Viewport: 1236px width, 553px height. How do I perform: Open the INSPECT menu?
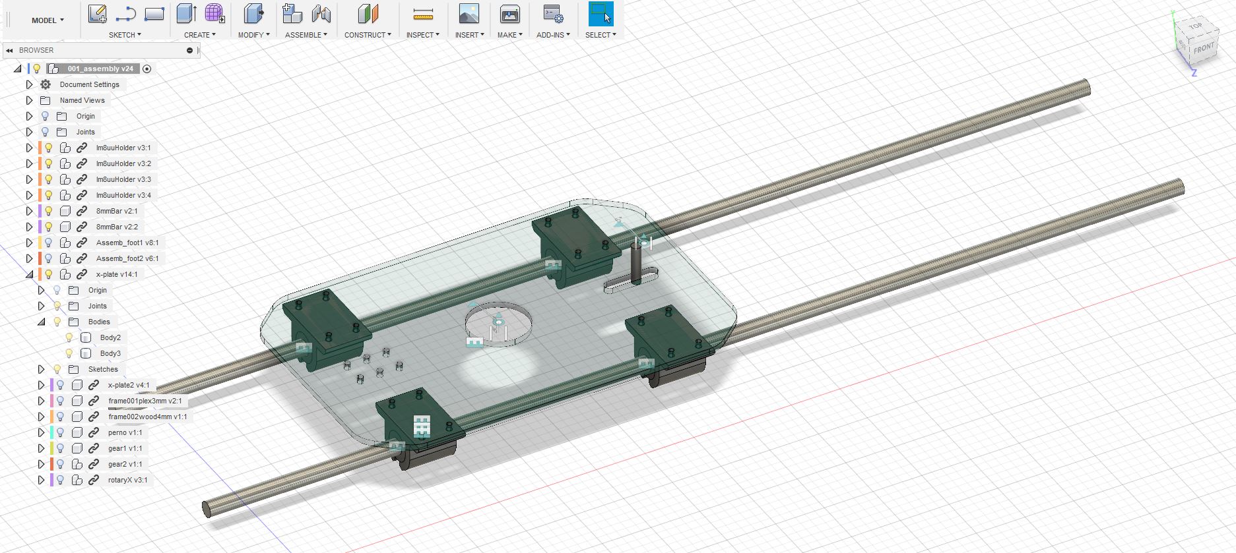422,35
